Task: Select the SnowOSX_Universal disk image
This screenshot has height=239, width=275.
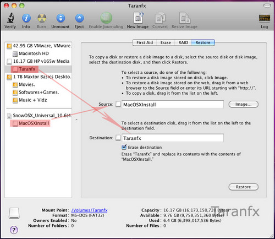Action: [39, 116]
